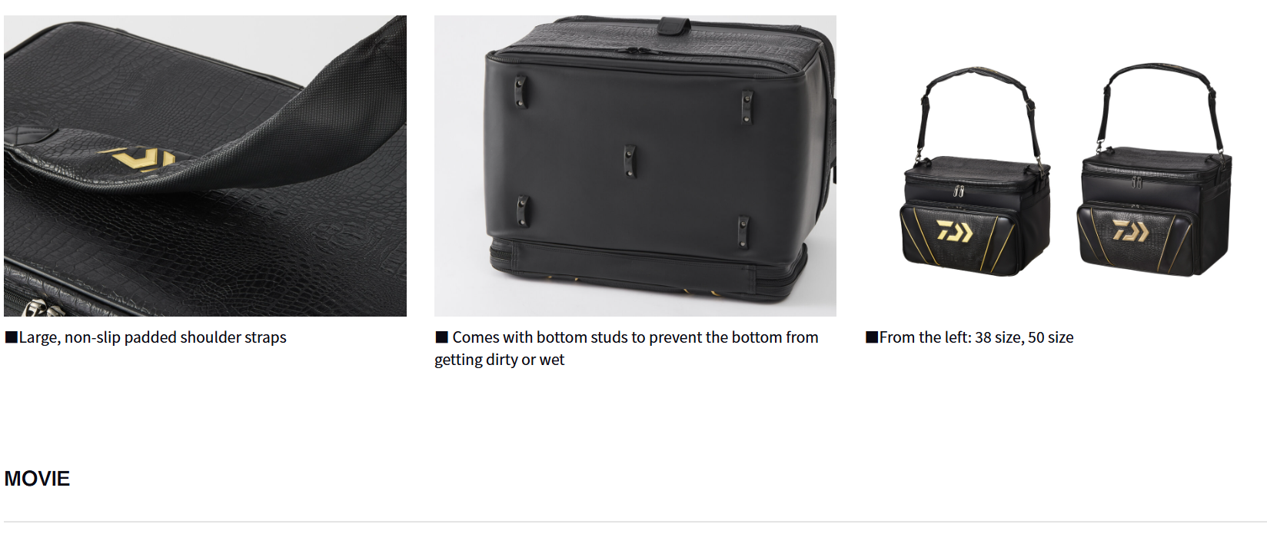1267x541 pixels.
Task: Click the divider line below the MOVIE heading
Action: pyautogui.click(x=635, y=522)
